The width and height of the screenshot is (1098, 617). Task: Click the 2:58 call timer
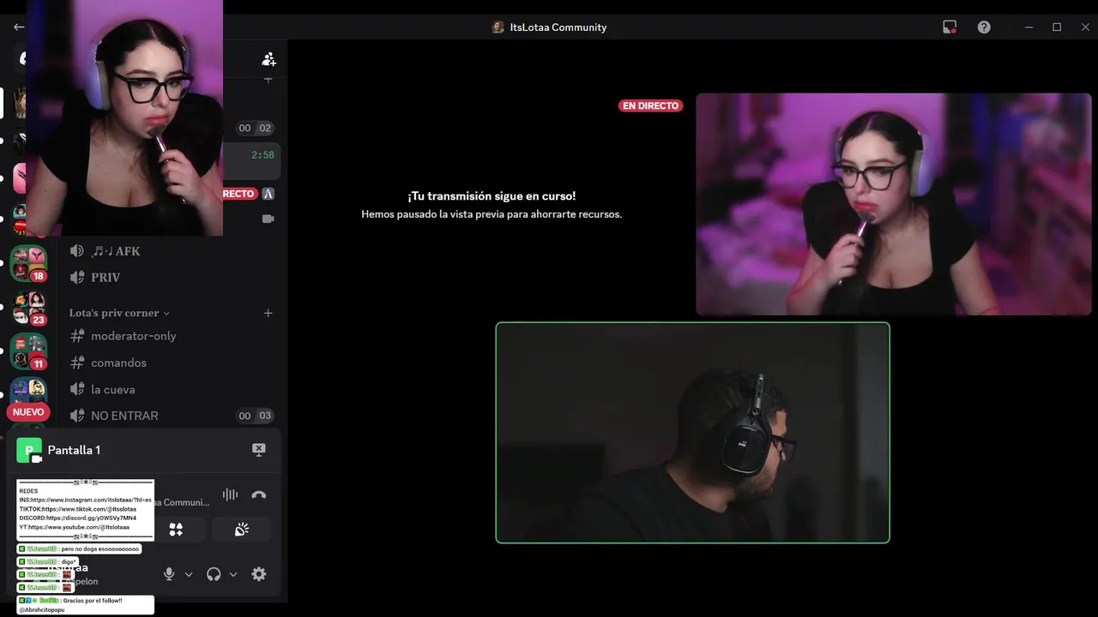(x=262, y=155)
